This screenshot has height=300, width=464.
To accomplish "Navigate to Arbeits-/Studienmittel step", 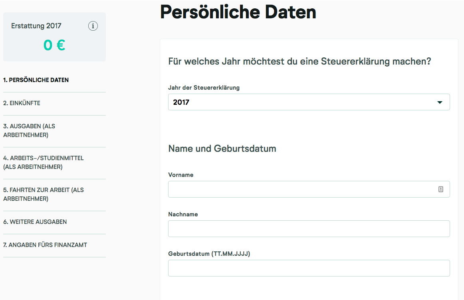I will tap(43, 162).
